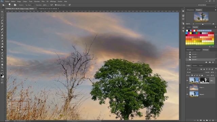The width and height of the screenshot is (217, 122).
Task: Select the Quick Selection tool
Action: pos(2,20)
